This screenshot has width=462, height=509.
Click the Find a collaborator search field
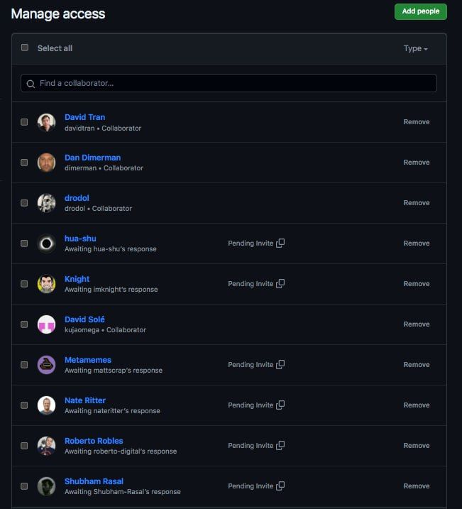(x=229, y=83)
